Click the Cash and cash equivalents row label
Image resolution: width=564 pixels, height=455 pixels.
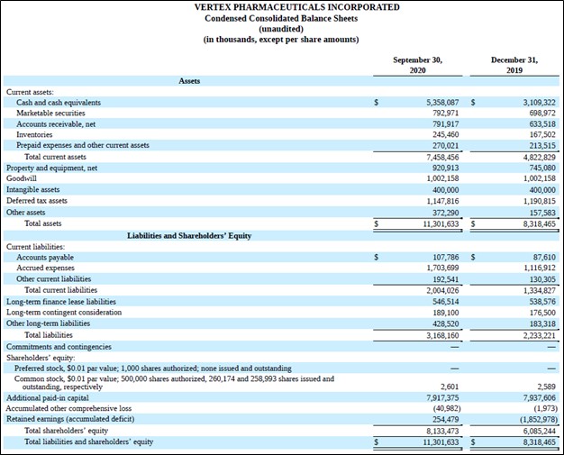click(x=59, y=103)
